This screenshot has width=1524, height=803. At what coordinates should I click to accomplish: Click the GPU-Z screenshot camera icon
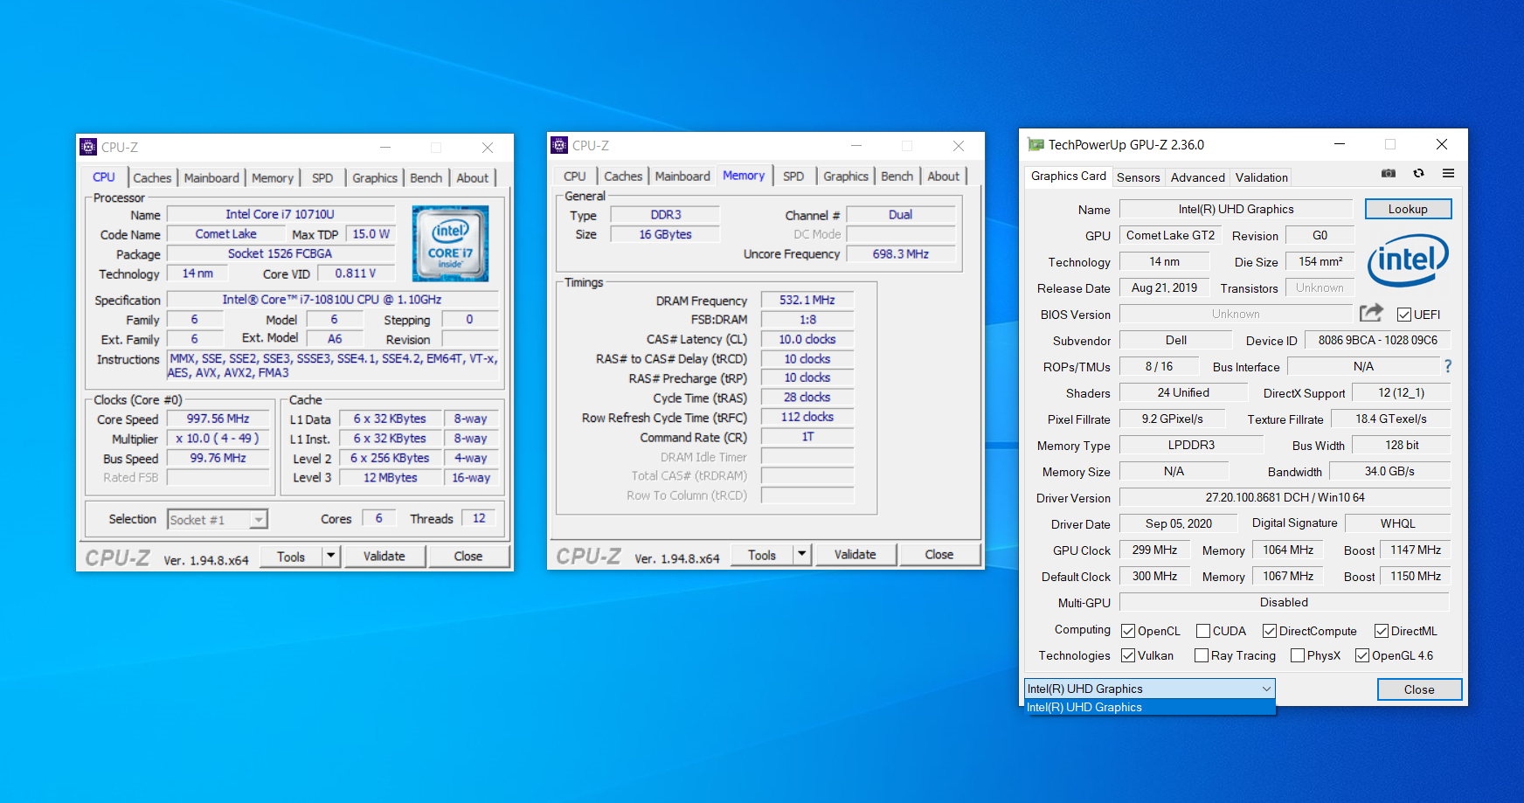click(x=1389, y=174)
